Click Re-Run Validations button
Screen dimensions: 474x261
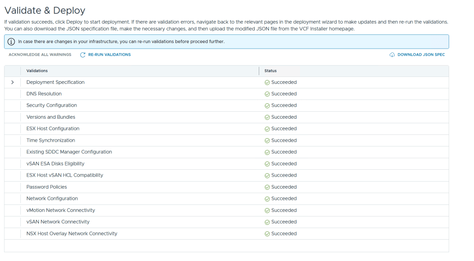coord(109,55)
